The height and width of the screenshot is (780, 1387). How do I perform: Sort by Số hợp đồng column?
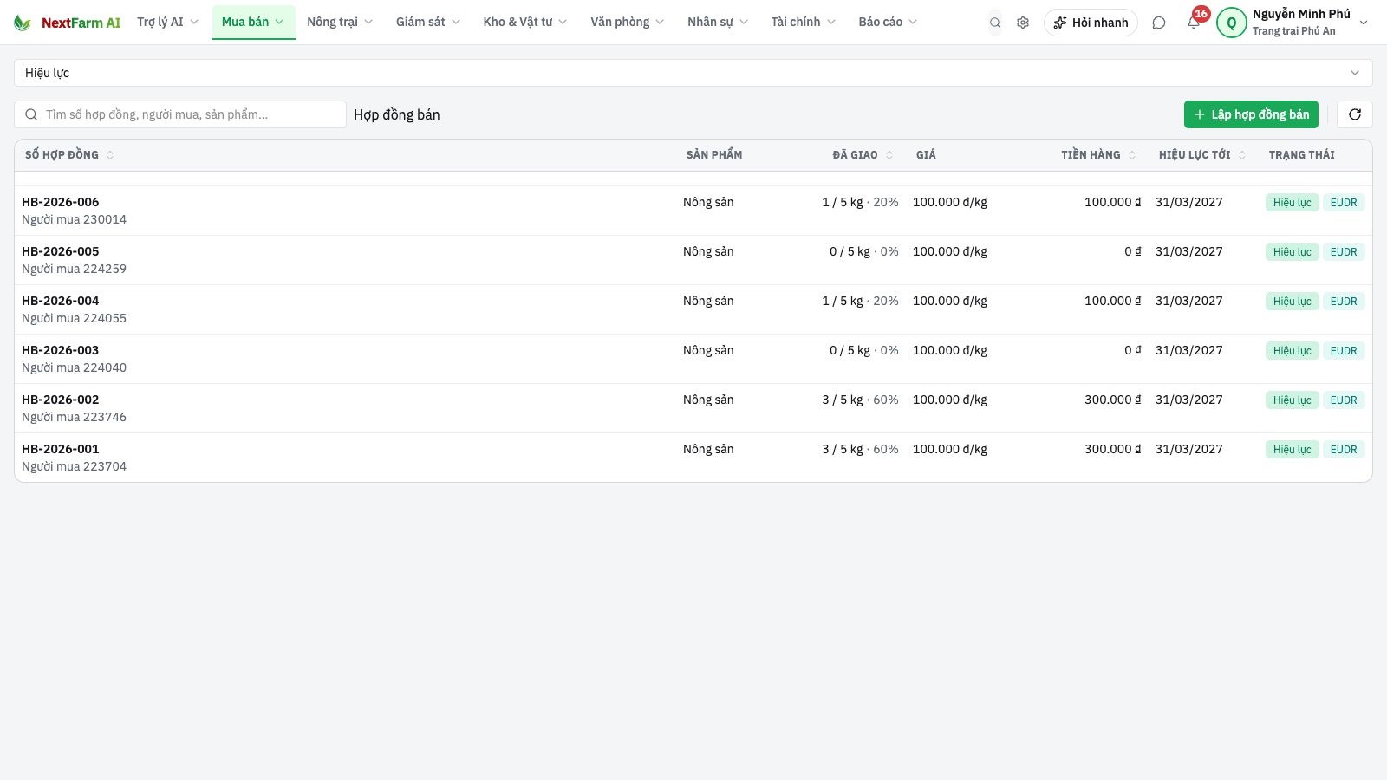69,154
